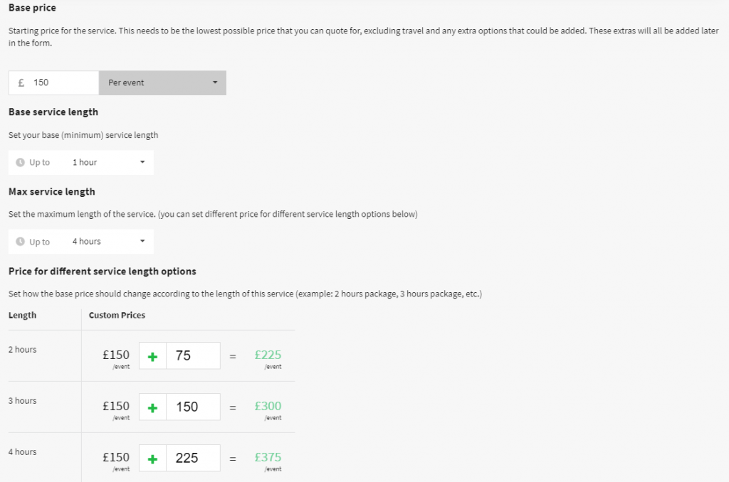Click the 4 hours custom price field showing 225
The image size is (729, 482).
pos(193,459)
